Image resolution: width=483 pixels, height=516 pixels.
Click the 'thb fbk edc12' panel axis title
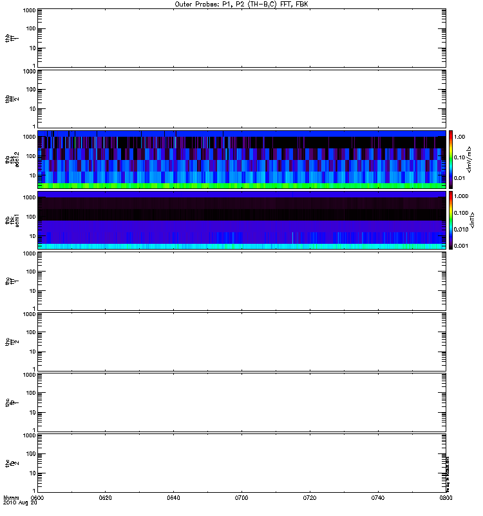[x=12, y=159]
